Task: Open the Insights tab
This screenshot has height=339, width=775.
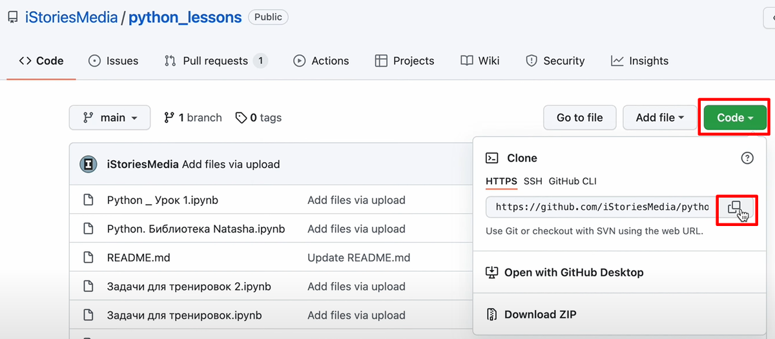Action: coord(639,61)
